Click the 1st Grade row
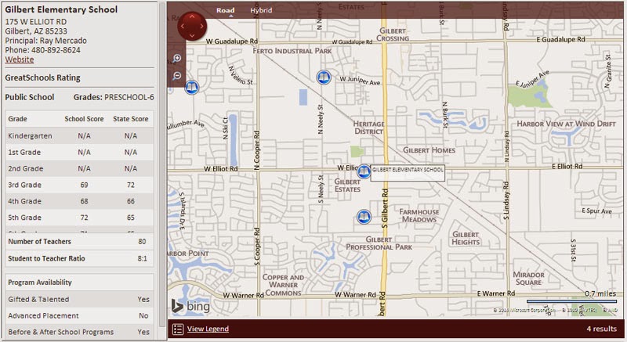 click(80, 152)
